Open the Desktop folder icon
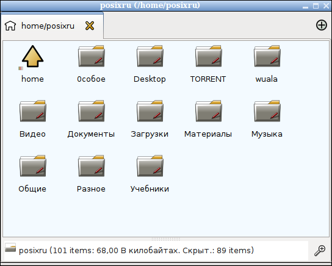 click(150, 56)
